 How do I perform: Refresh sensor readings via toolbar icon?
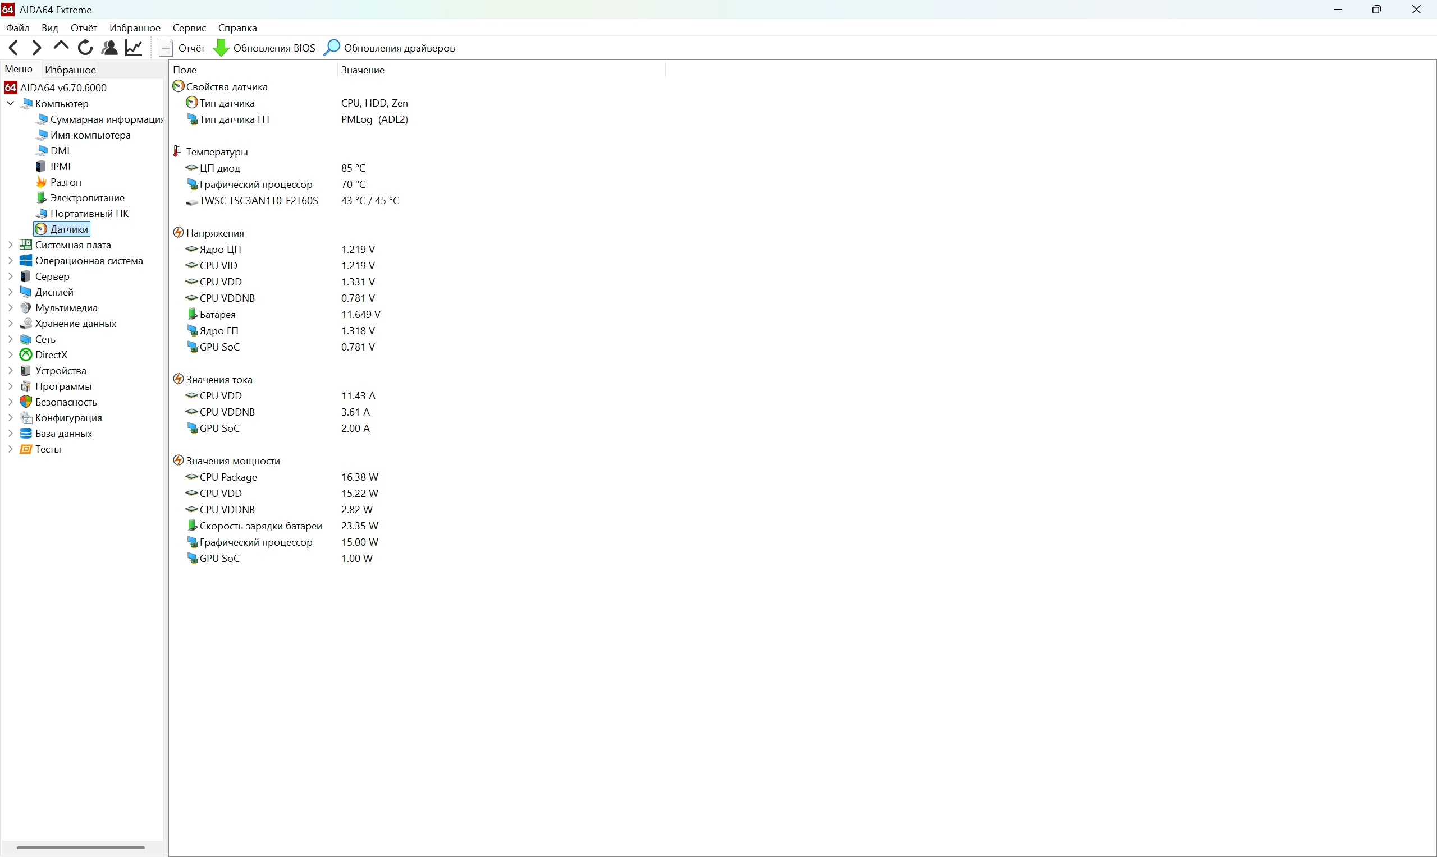point(85,47)
